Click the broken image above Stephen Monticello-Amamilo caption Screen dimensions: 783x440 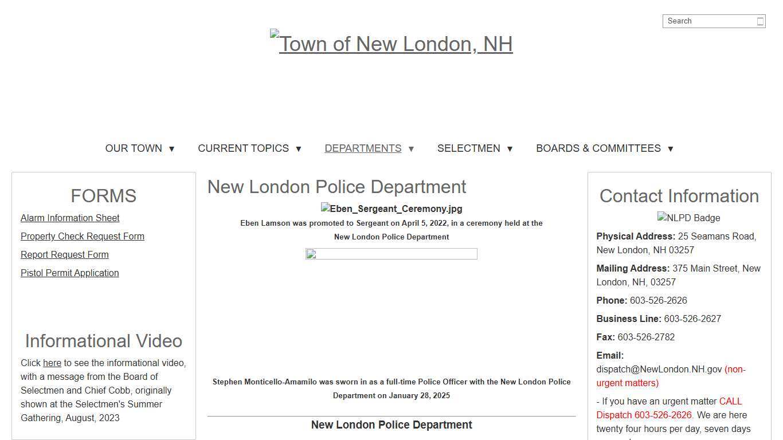[391, 254]
